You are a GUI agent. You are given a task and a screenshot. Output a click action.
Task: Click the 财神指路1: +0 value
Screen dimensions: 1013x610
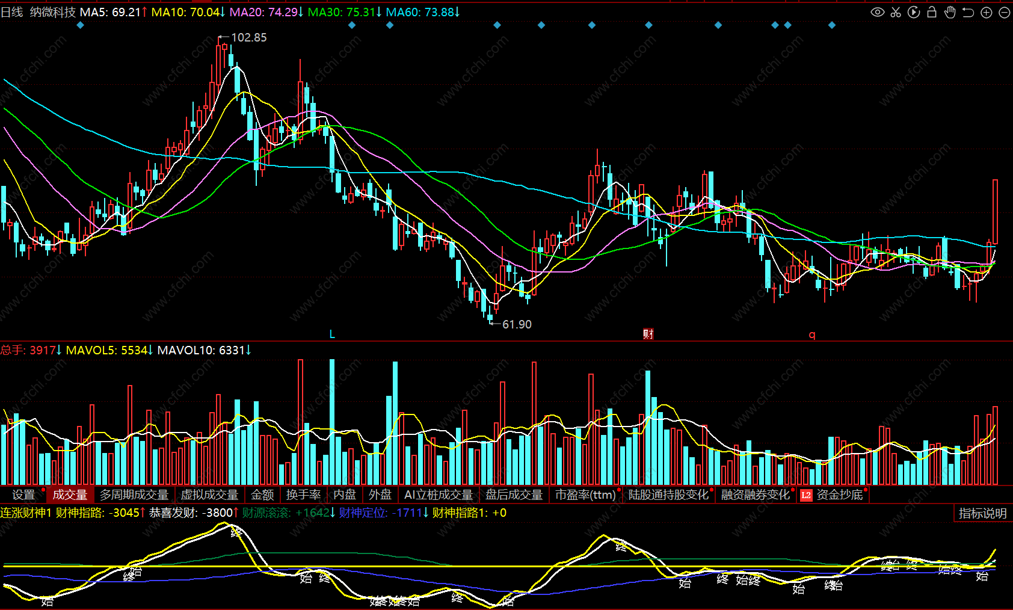[469, 513]
